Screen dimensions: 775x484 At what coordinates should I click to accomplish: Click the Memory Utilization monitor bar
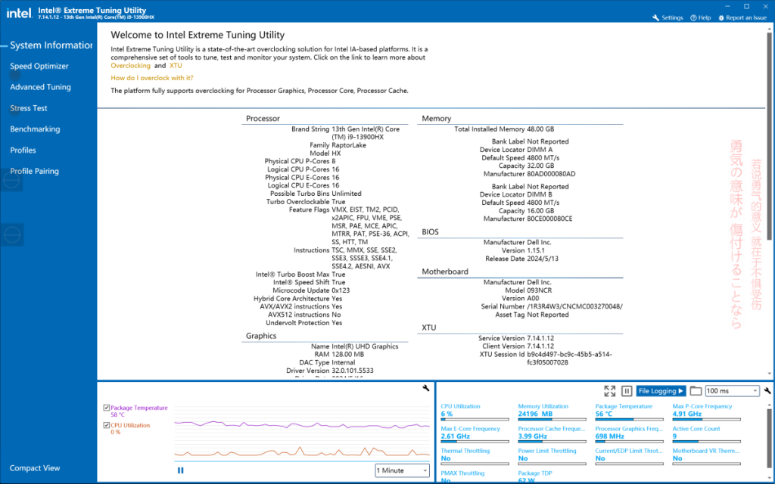coord(552,419)
